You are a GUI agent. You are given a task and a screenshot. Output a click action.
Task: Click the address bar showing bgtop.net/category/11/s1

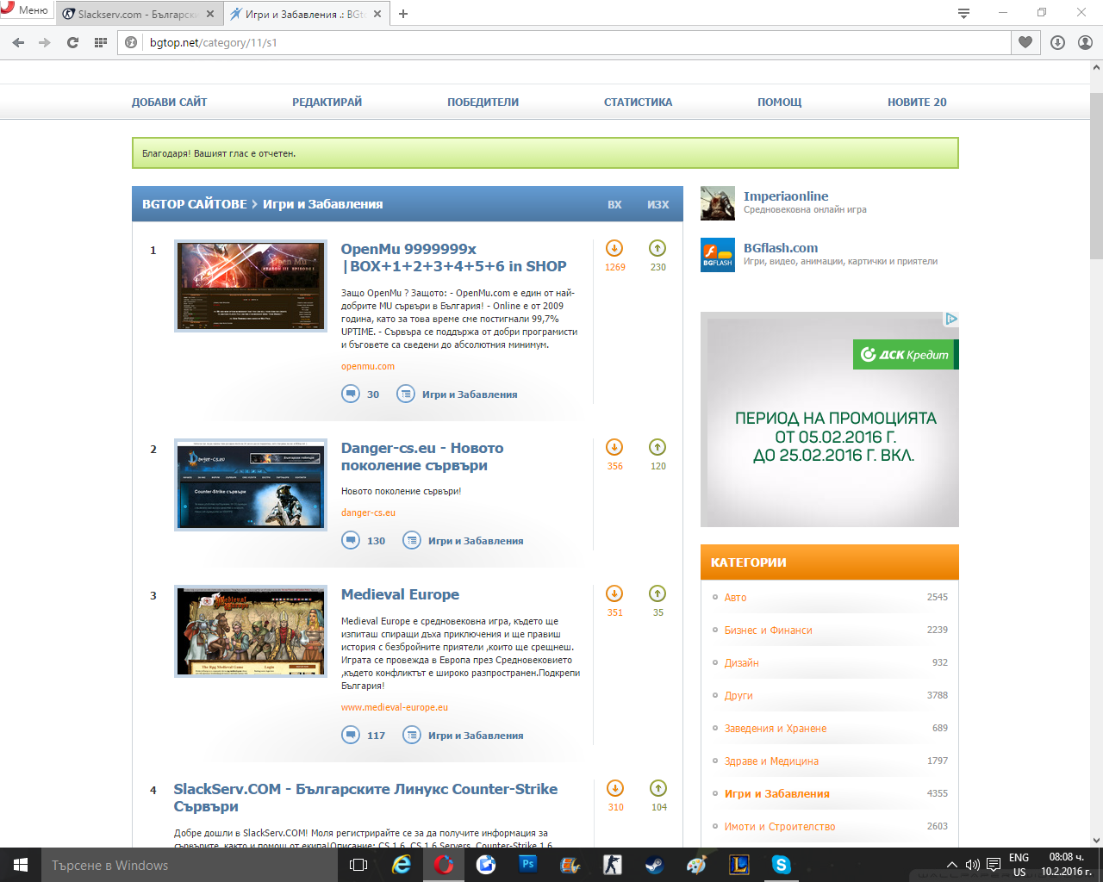point(564,42)
